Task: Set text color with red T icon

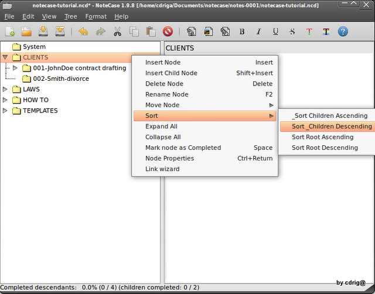Action: (309, 32)
